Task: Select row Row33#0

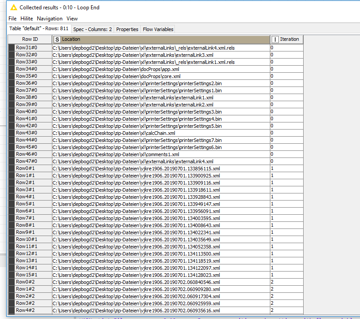Action: pos(30,62)
